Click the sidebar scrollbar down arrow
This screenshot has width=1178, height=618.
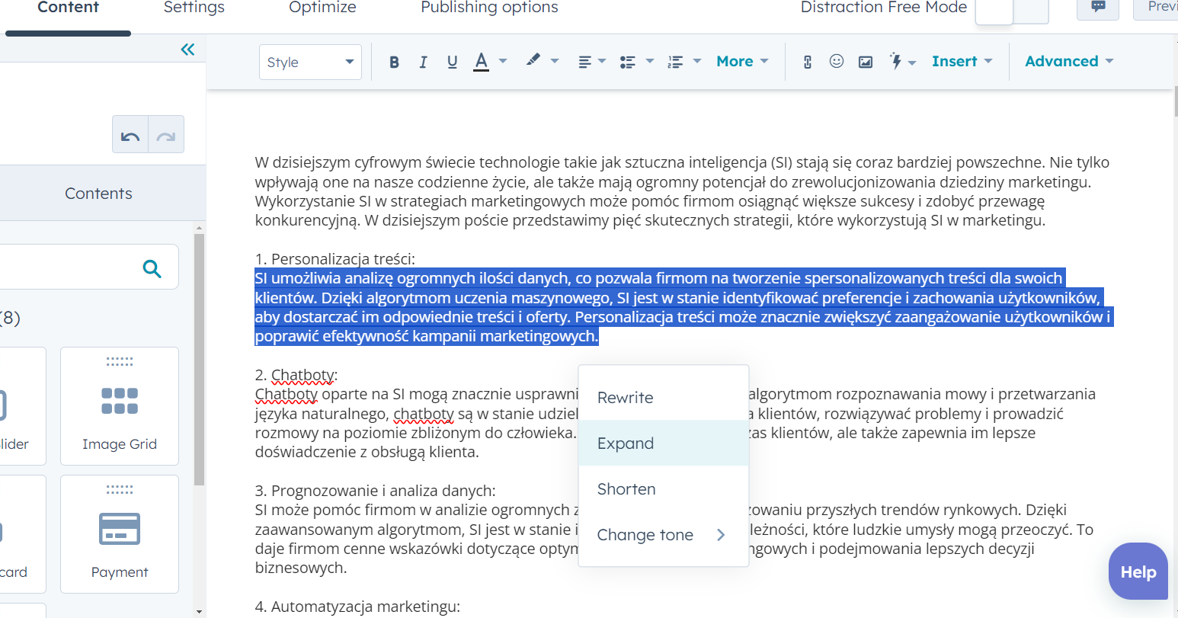click(x=200, y=611)
